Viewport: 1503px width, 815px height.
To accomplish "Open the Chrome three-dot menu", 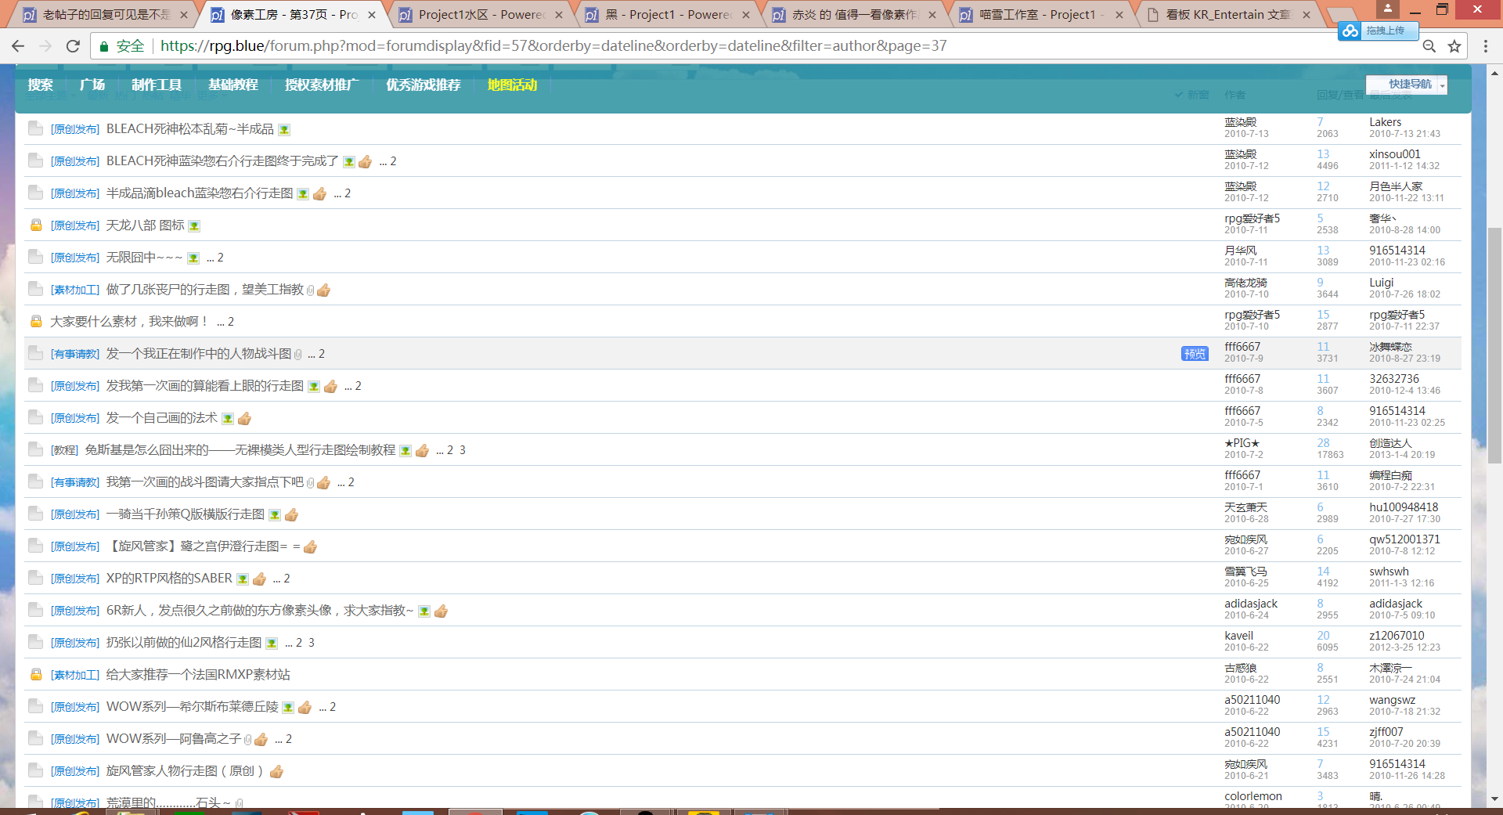I will pyautogui.click(x=1485, y=46).
